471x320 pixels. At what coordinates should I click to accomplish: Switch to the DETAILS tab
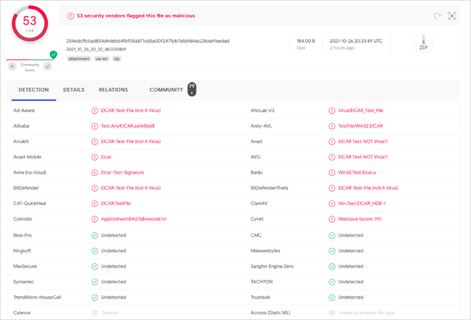click(x=74, y=90)
